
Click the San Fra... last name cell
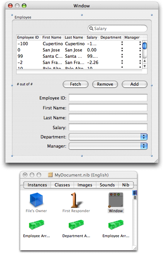coord(74,62)
